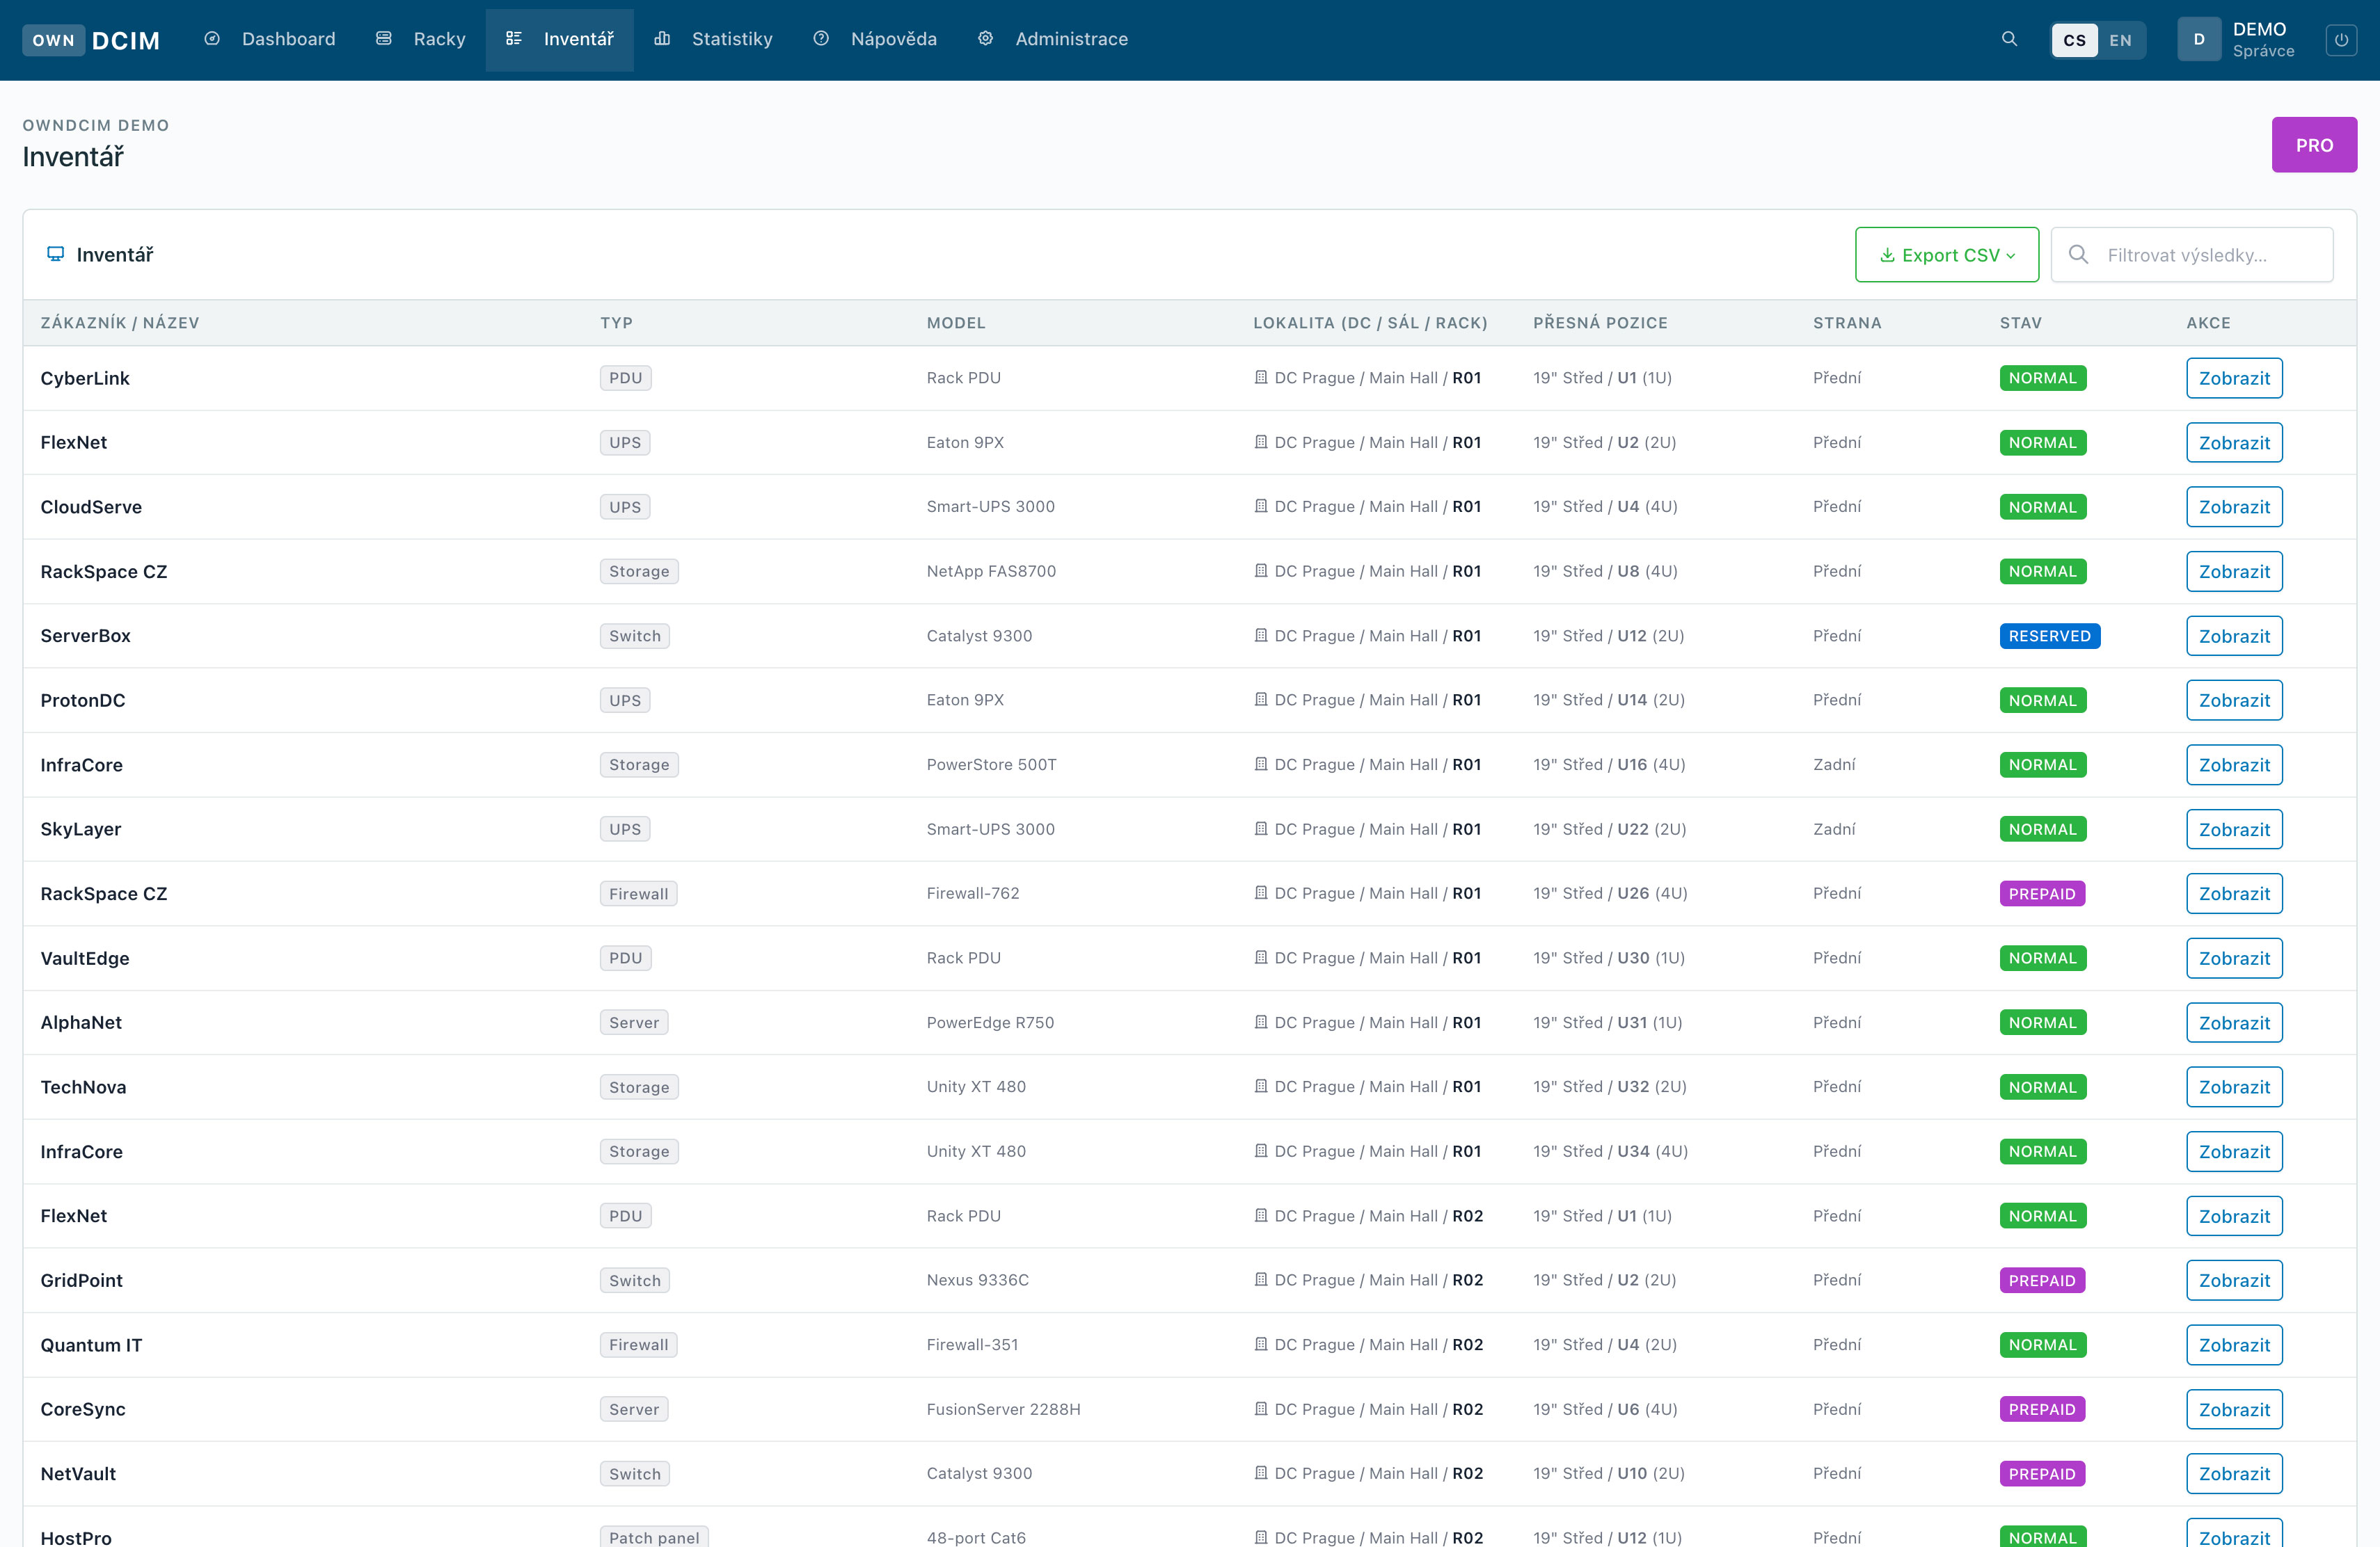Screen dimensions: 2380x1547
Task: Click the monitor icon beside Inventář panel title
Action: pos(56,254)
